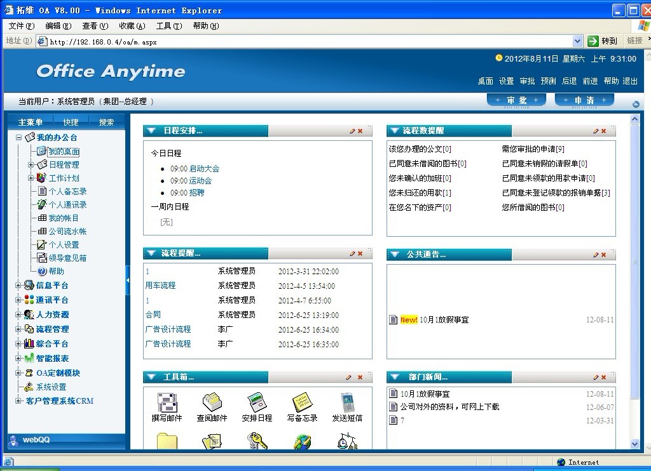Viewport: 651px width, 471px height.
Task: Click the edit pencil on 流程数提醒 panel
Action: point(596,131)
